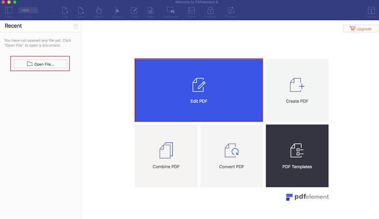Click the Edit toolbar icon

coord(134,10)
